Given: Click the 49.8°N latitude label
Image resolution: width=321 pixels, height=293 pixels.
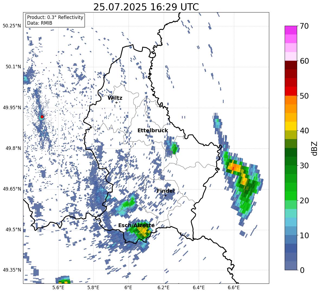Looking at the screenshot, I should point(13,148).
